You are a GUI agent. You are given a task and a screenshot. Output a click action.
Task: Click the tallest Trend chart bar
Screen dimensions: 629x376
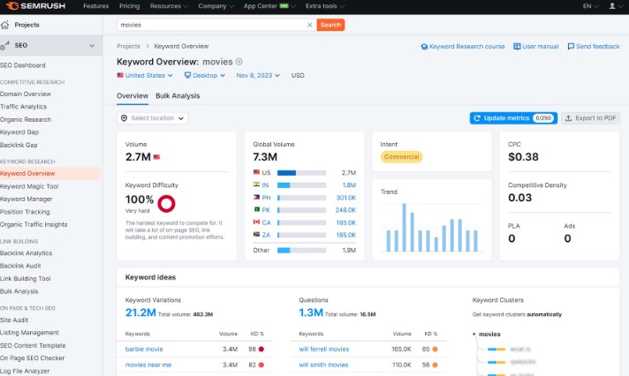(404, 228)
